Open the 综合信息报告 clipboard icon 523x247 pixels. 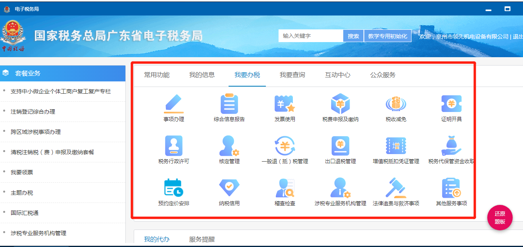click(x=229, y=104)
